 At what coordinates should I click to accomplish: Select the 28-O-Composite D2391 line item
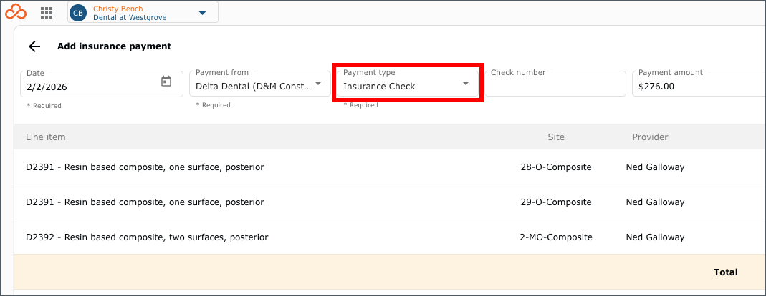point(390,167)
